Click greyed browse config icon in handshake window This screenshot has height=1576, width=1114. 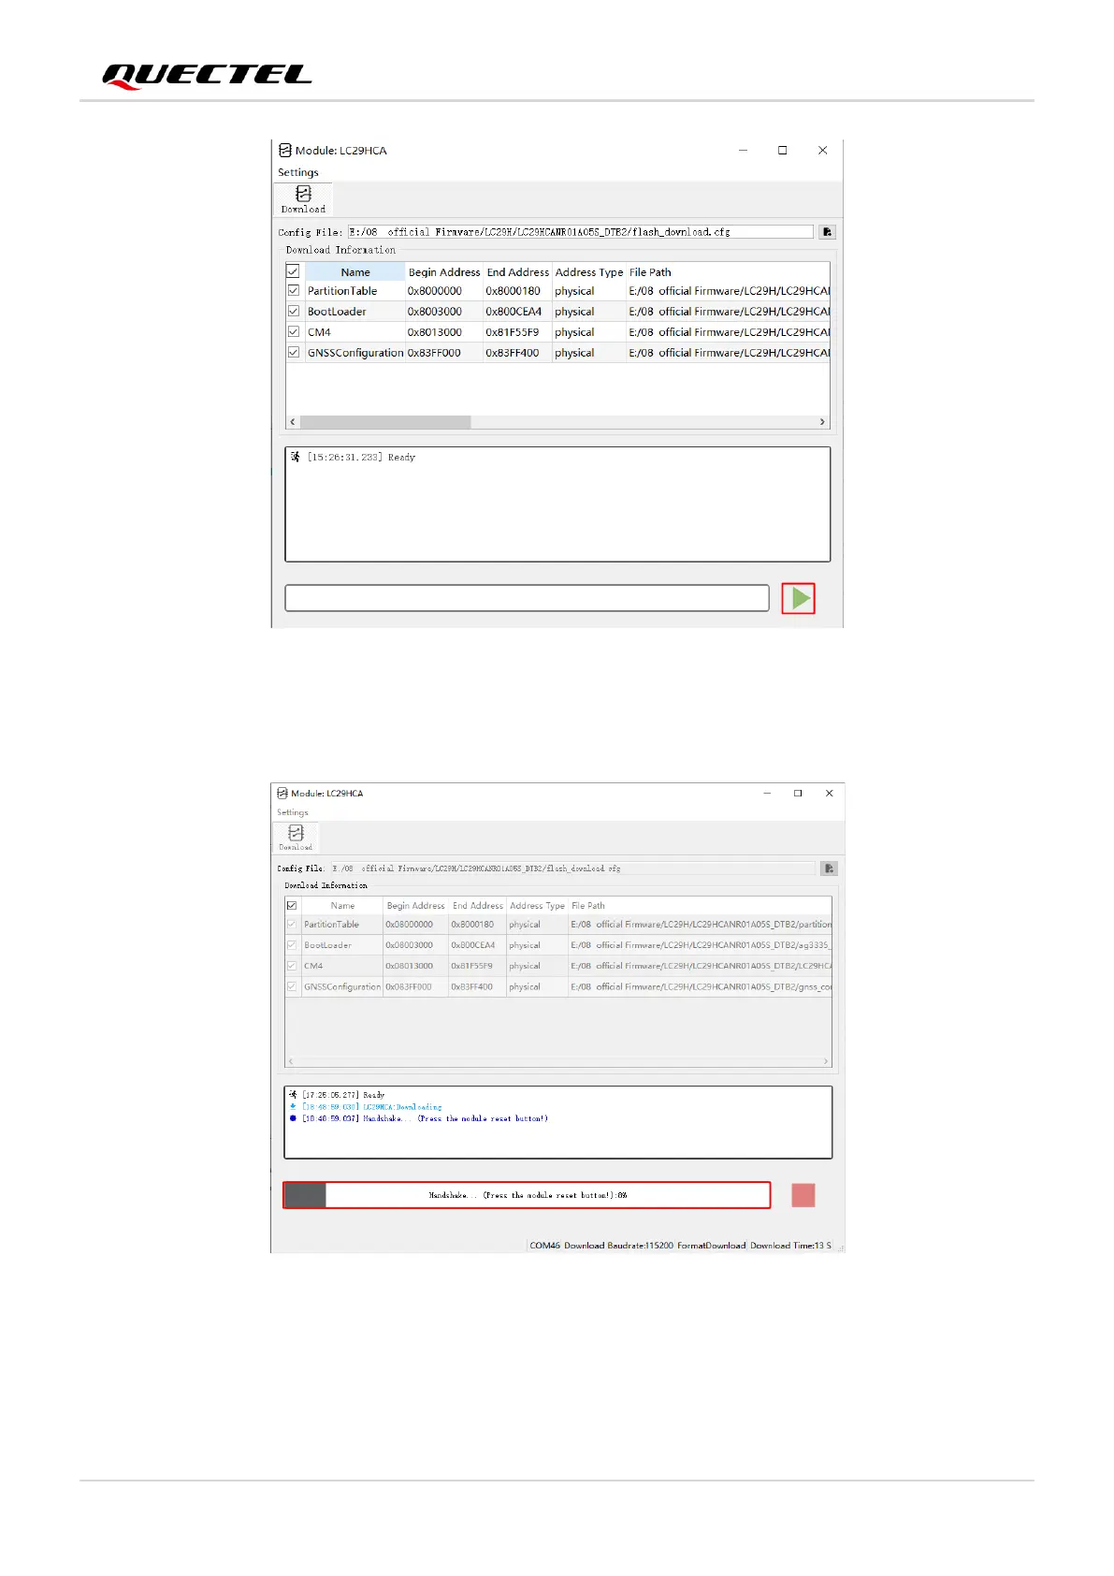[x=829, y=868]
